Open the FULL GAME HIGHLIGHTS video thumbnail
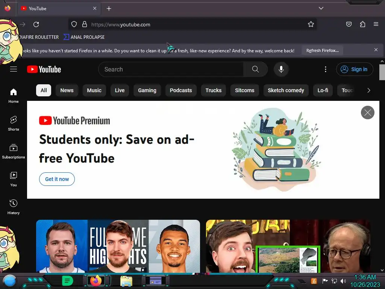This screenshot has height=289, width=385. (x=118, y=246)
